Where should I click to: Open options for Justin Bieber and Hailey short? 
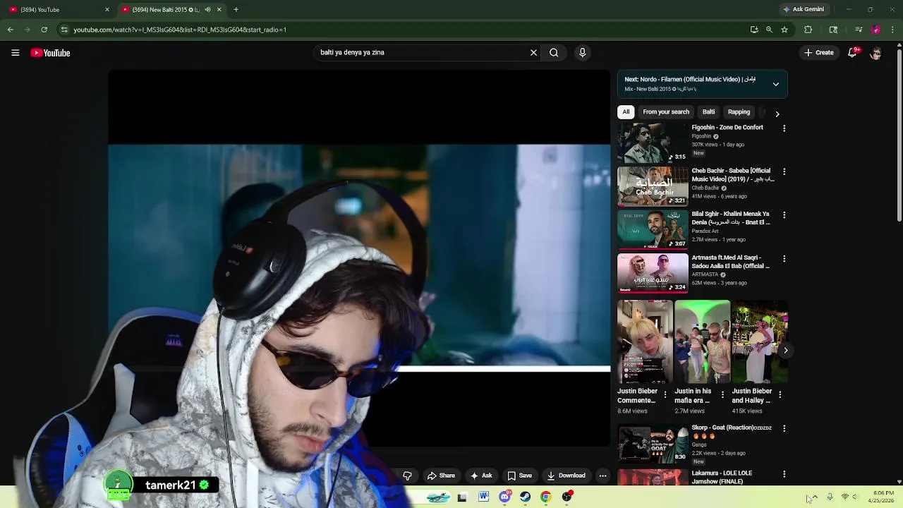tap(780, 395)
